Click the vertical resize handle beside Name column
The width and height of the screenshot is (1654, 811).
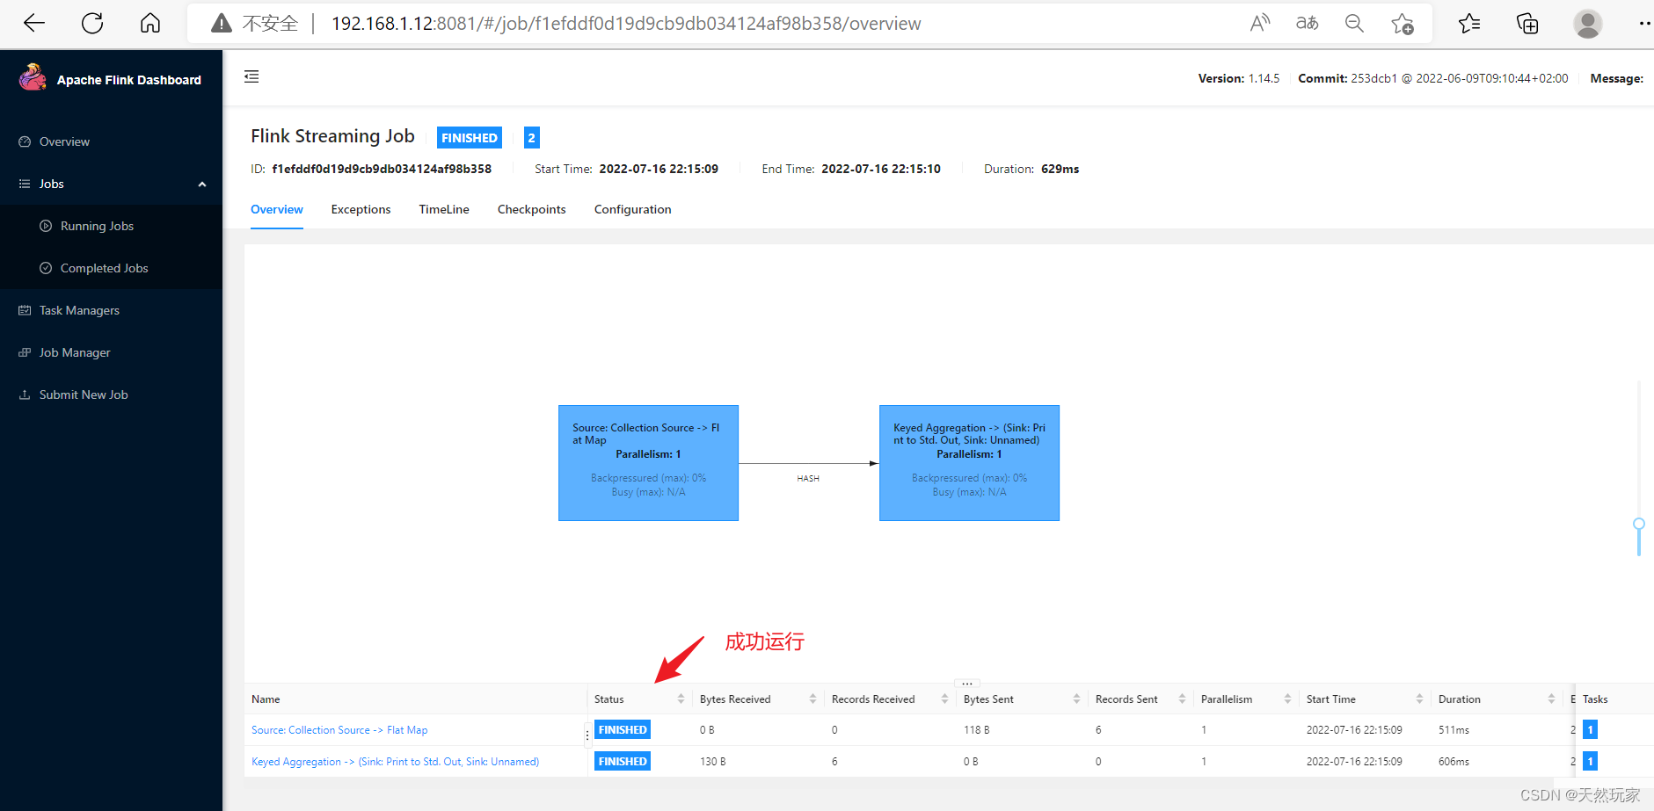(587, 735)
